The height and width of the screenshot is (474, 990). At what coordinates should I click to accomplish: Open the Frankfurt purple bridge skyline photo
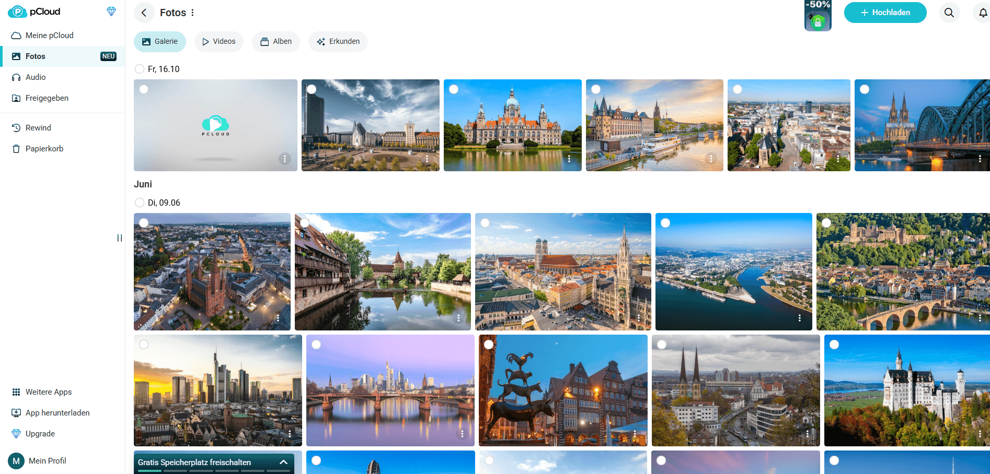390,390
